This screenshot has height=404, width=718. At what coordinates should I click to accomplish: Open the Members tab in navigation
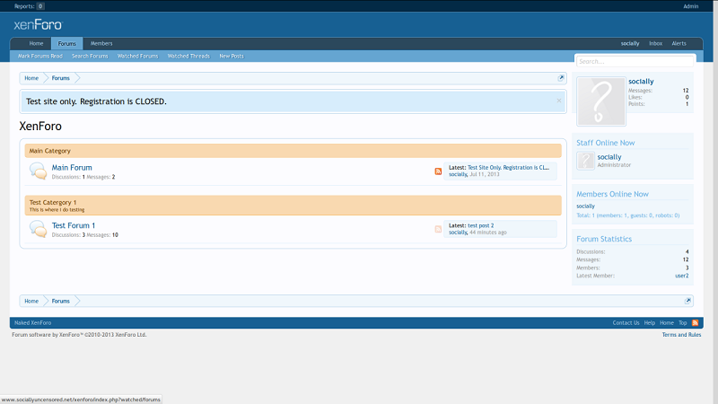click(101, 43)
